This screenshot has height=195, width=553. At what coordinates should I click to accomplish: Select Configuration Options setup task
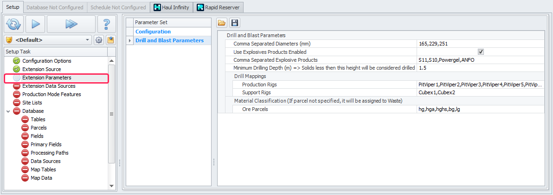(x=46, y=61)
